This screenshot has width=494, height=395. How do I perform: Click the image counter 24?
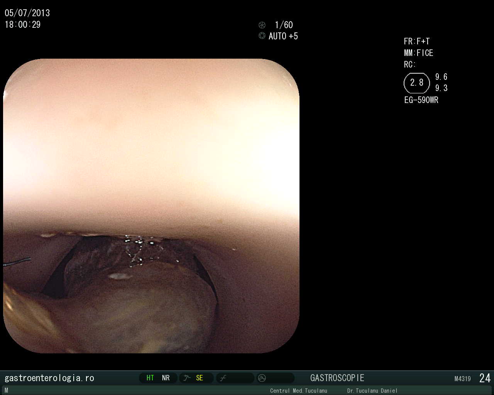(x=485, y=378)
